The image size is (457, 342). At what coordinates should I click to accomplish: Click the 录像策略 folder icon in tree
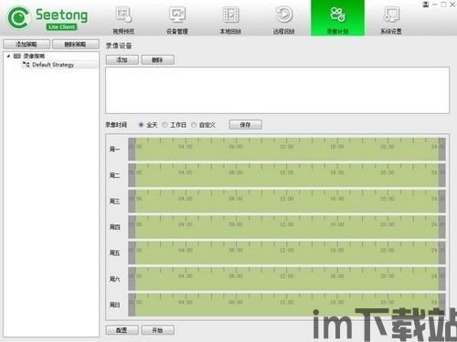[x=17, y=56]
